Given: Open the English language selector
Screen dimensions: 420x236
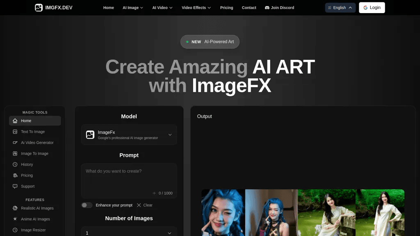Looking at the screenshot, I should [x=340, y=8].
